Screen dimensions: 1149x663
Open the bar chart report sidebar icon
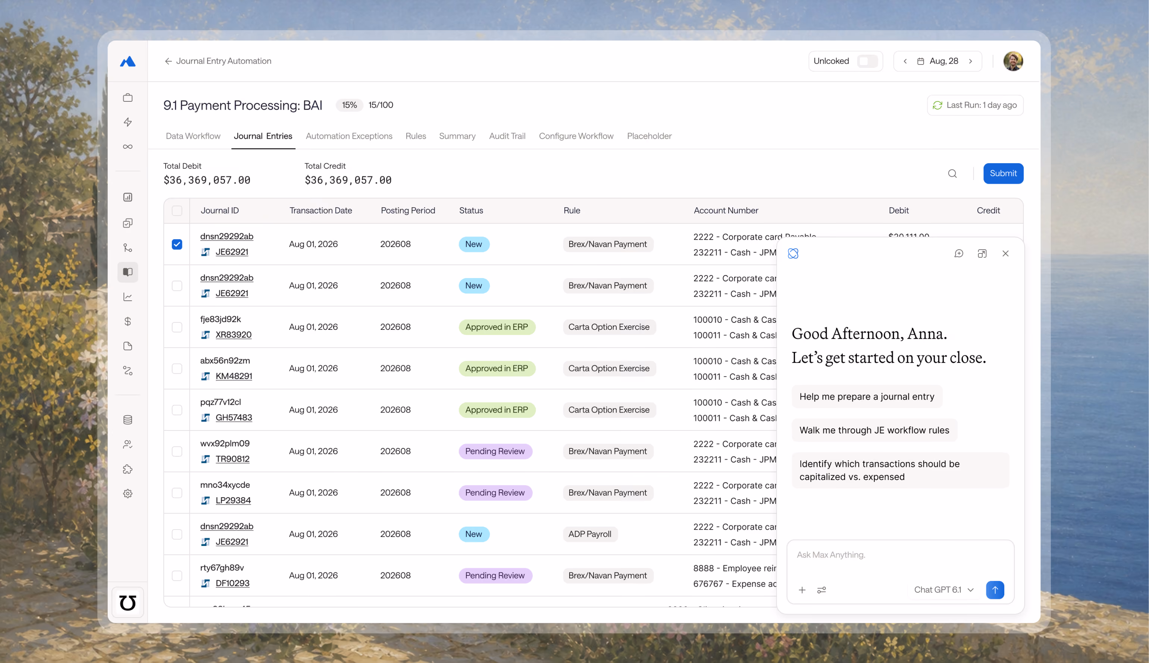(128, 197)
